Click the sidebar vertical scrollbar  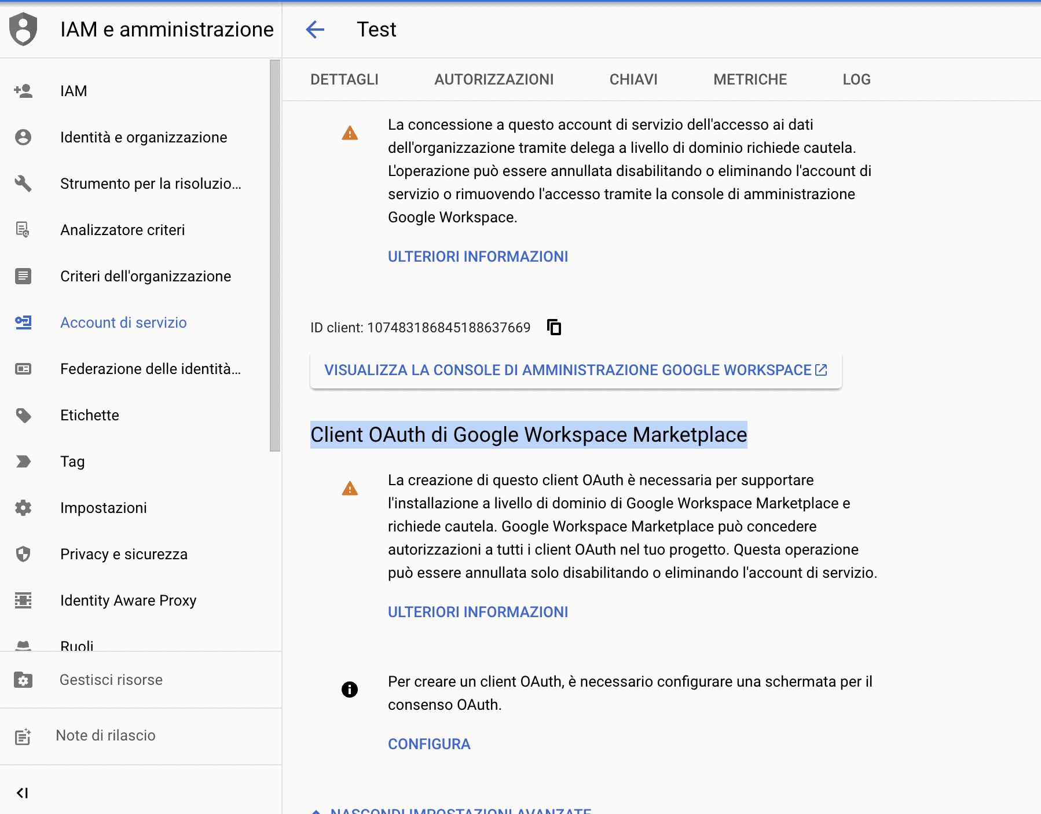[x=275, y=255]
